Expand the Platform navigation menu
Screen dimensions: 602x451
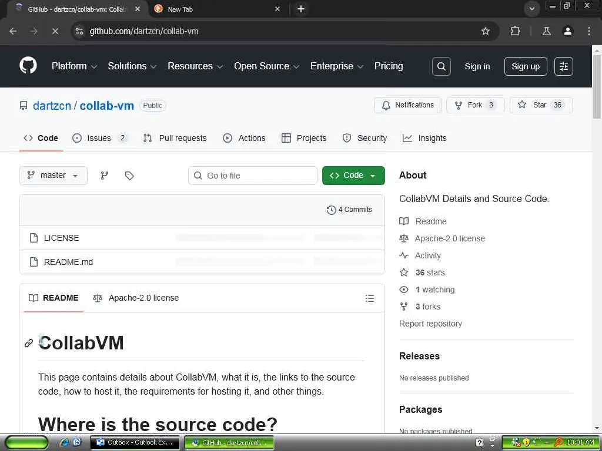[x=74, y=66]
